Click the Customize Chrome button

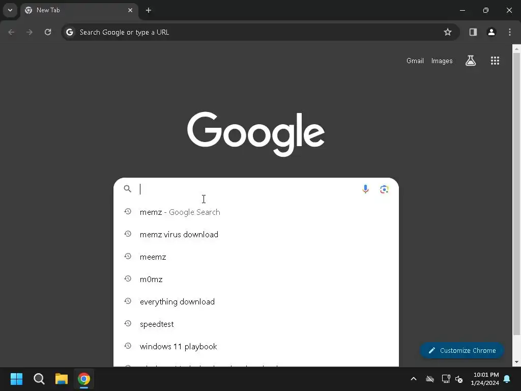(x=462, y=350)
